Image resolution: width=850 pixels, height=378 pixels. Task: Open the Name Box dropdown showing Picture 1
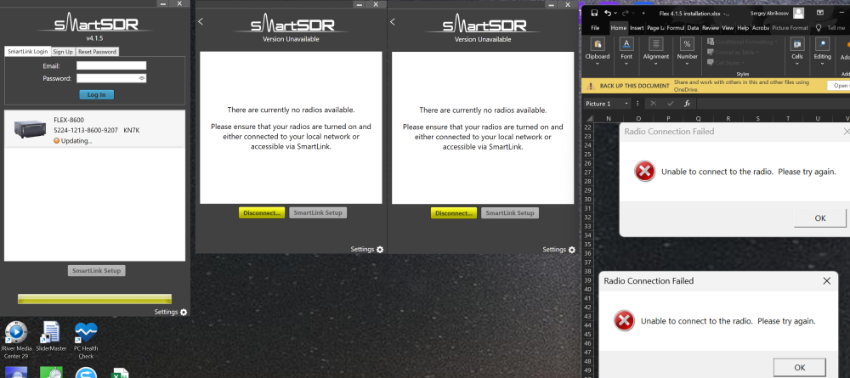click(626, 104)
